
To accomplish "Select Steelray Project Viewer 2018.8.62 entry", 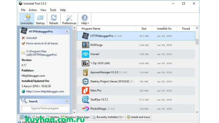I will click(x=113, y=81).
